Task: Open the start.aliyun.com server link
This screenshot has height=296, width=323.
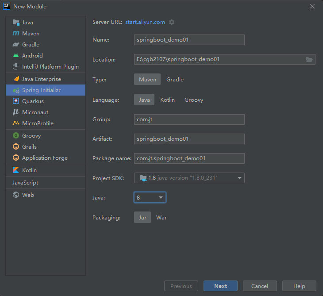Action: (x=145, y=22)
